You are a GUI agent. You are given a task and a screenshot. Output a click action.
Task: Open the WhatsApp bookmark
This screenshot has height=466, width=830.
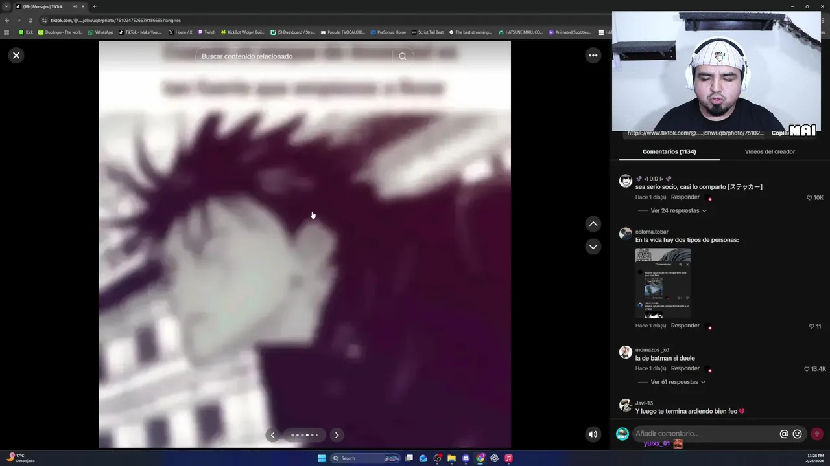101,32
